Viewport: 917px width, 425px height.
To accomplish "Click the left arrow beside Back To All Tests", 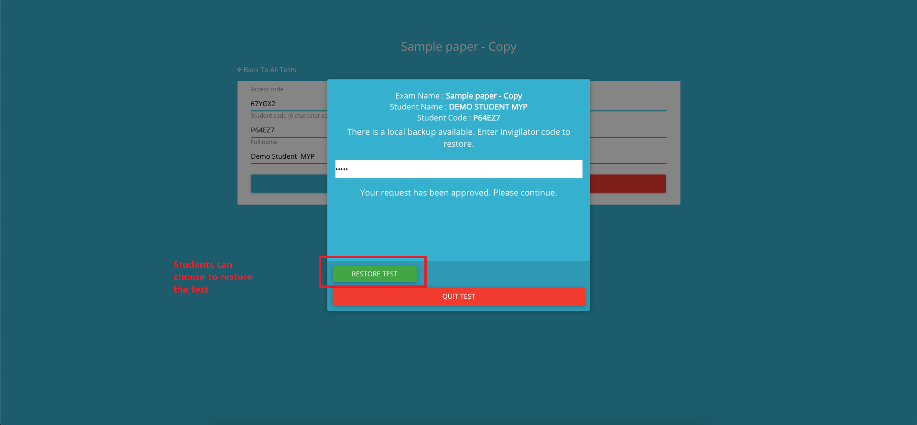I will click(x=239, y=70).
